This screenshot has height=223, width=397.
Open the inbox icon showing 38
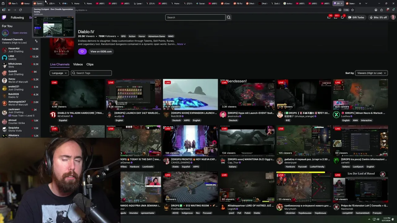[x=329, y=17]
